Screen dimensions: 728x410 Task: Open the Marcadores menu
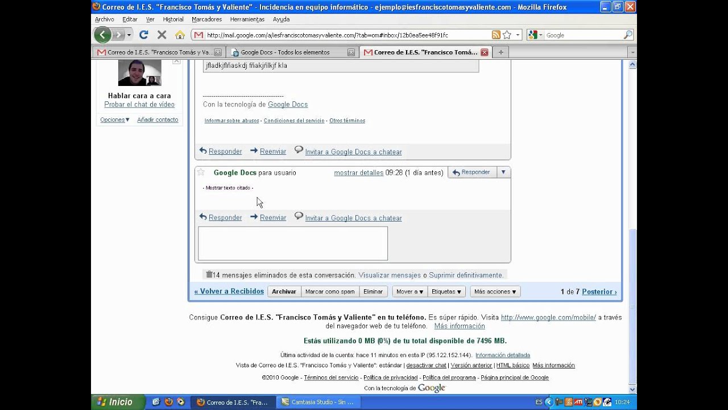(206, 19)
